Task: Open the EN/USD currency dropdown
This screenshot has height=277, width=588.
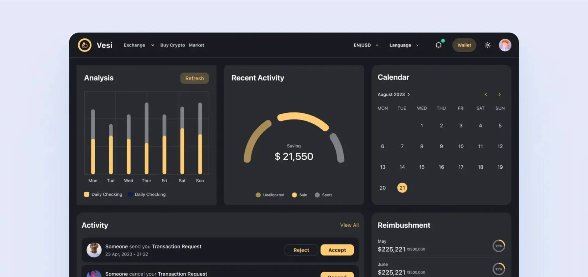Action: [366, 45]
